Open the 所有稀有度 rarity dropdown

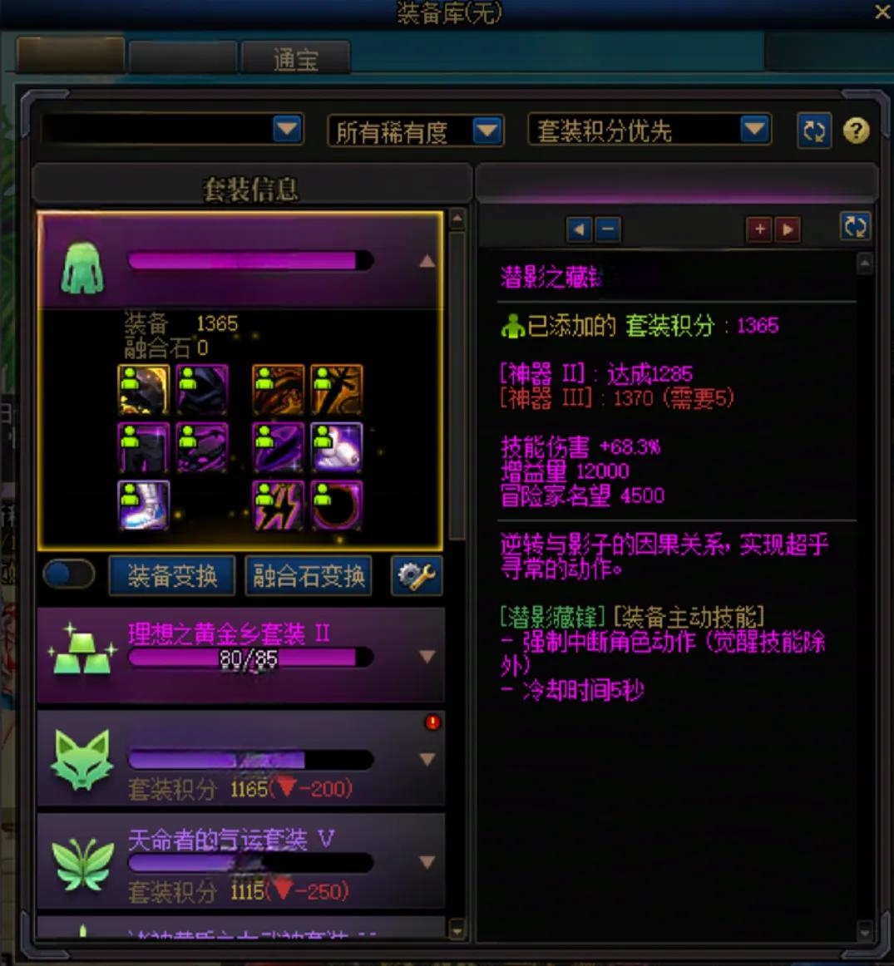416,131
